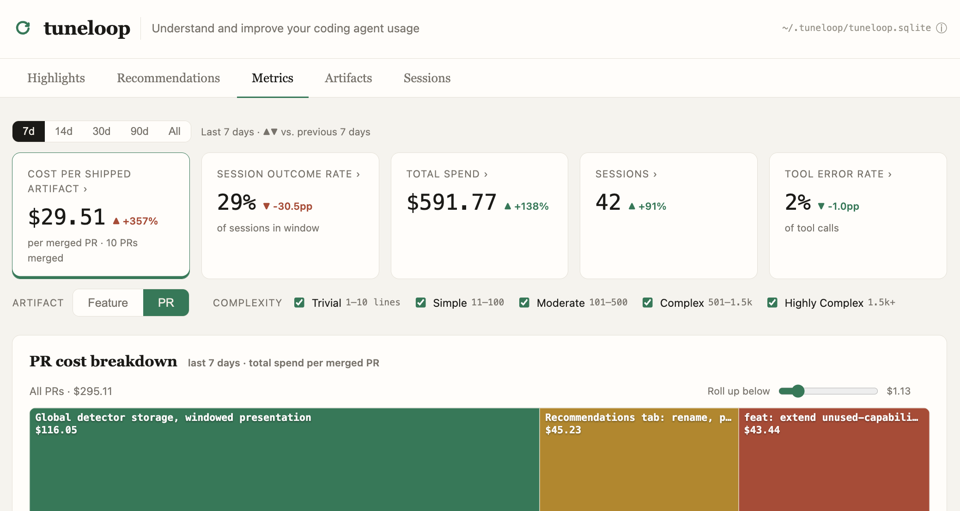Click the tuneloop wordmark
Image resolution: width=960 pixels, height=511 pixels.
87,28
